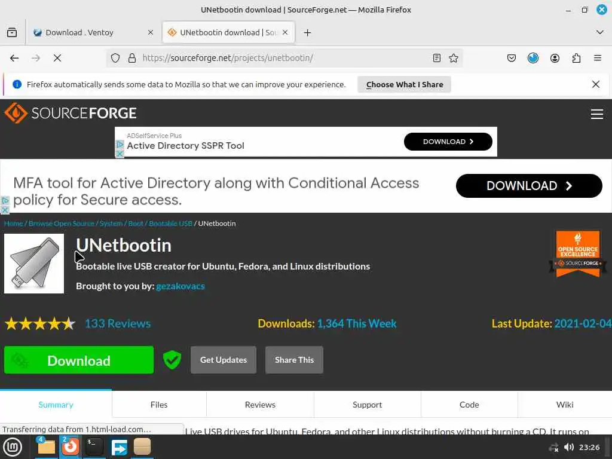
Task: Click the Open Source Excellence badge
Action: (578, 253)
